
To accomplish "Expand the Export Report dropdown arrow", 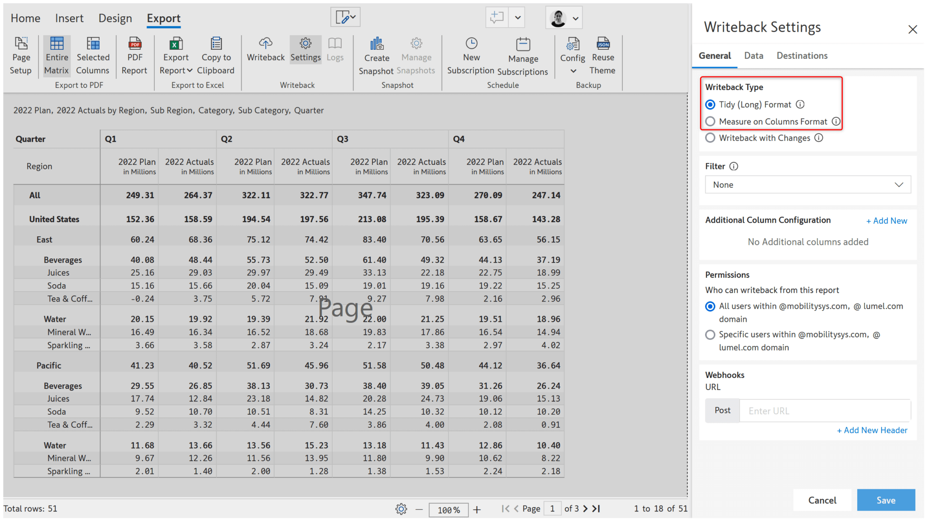I will pyautogui.click(x=190, y=70).
